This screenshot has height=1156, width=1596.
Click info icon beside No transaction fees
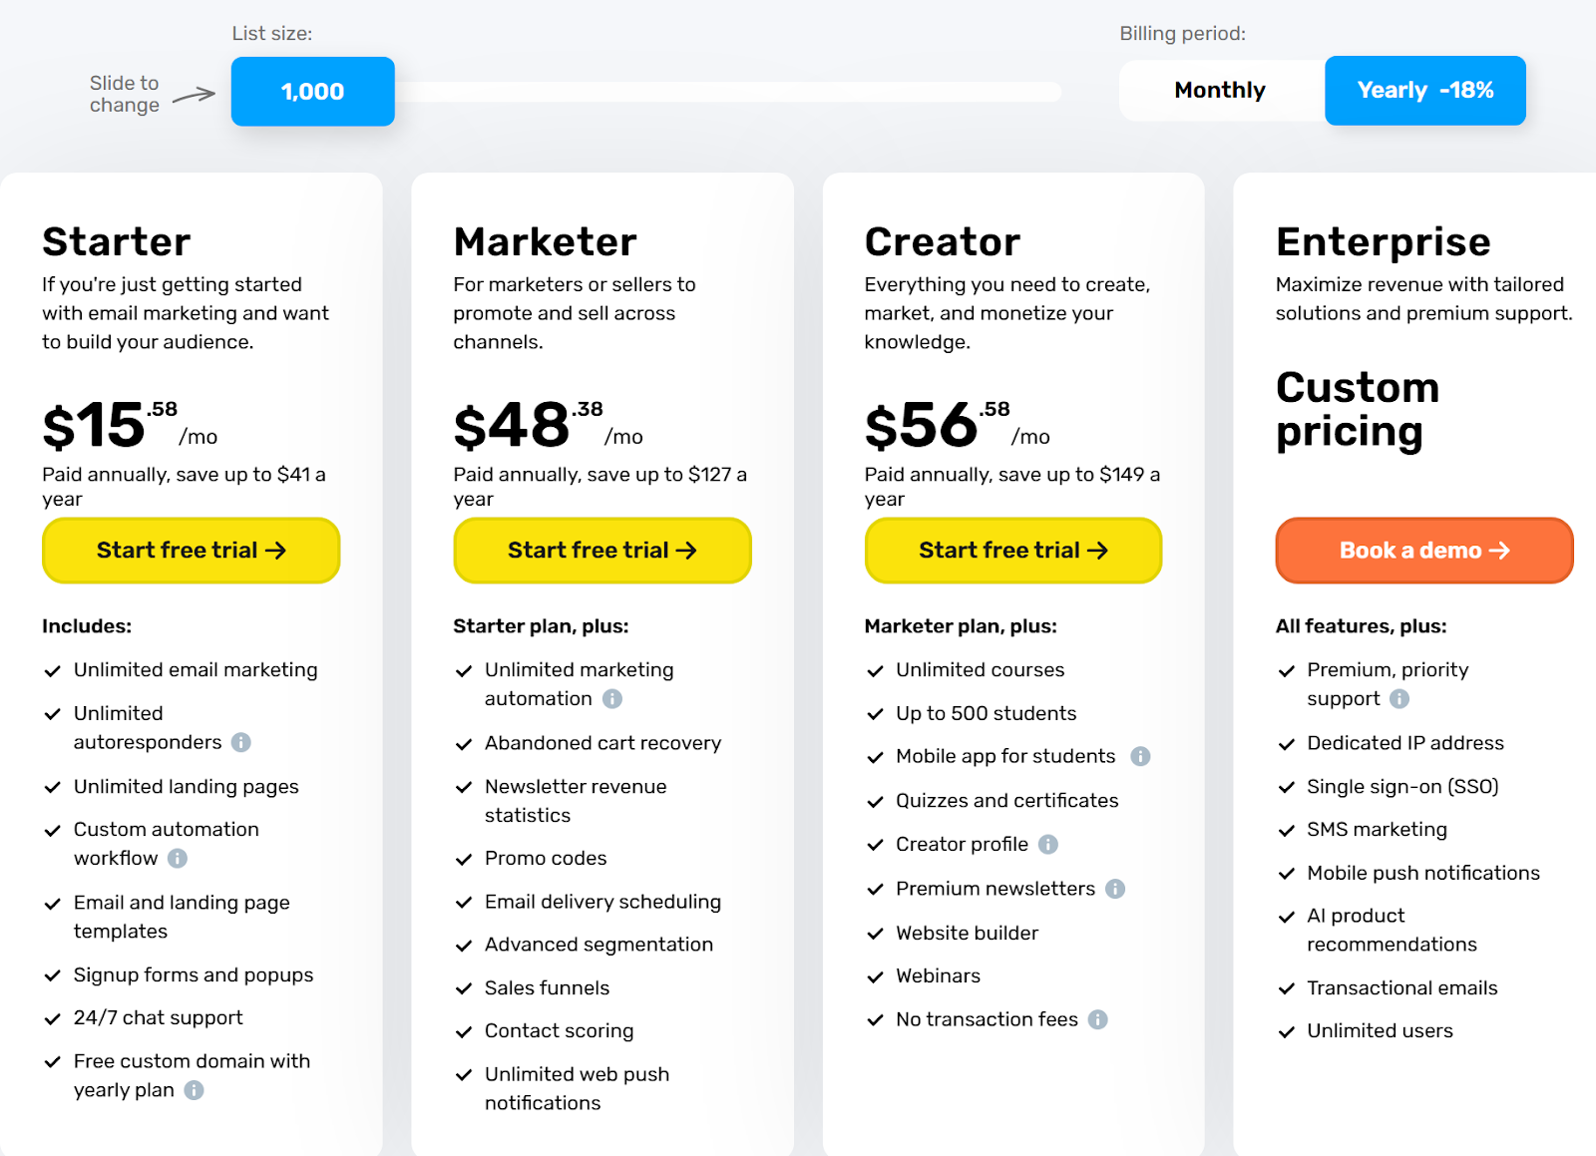click(x=1096, y=1019)
